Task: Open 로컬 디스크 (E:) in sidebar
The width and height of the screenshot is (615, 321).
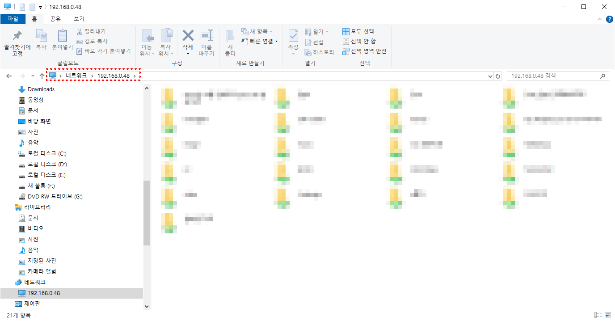Action: [46, 175]
